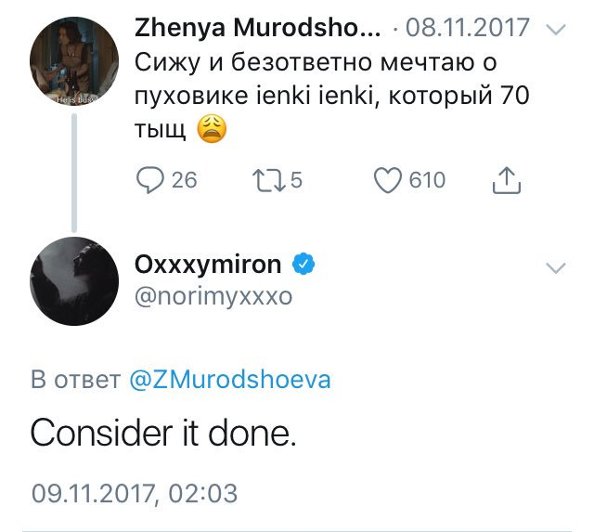The height and width of the screenshot is (532, 594).
Task: Like the tweet with heart icon
Action: (388, 179)
